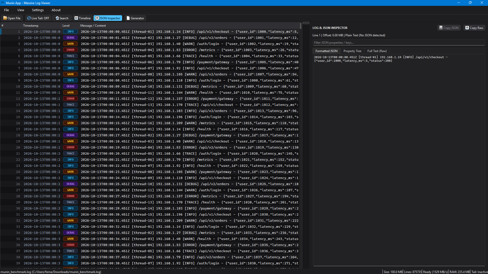This screenshot has width=488, height=274.
Task: Open the Generator tool
Action: [135, 18]
